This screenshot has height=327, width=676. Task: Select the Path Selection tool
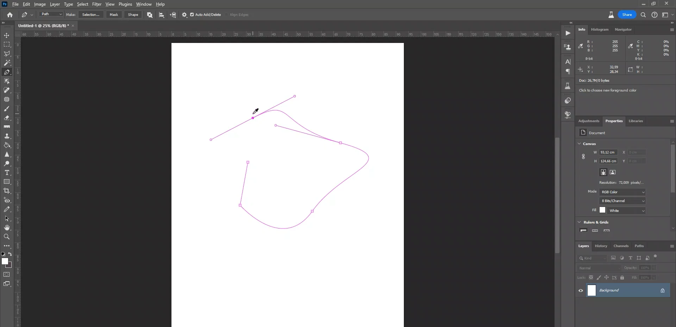coord(7,219)
